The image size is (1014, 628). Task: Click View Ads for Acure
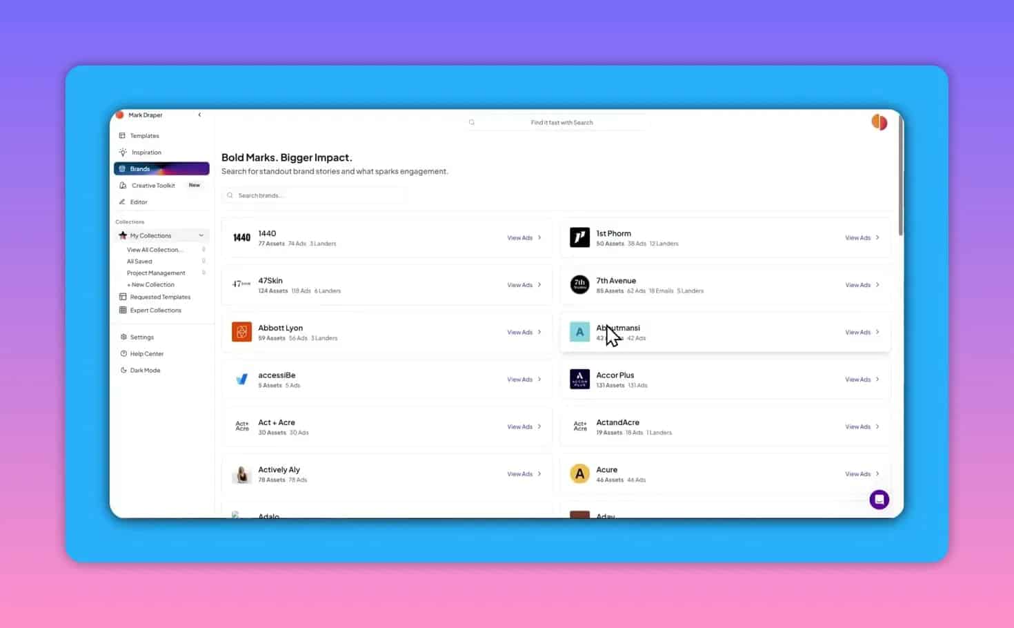pyautogui.click(x=862, y=474)
